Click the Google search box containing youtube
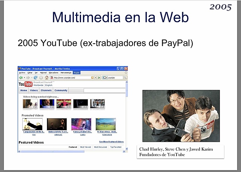Screen dimensions: 241x172 [x=115, y=78]
